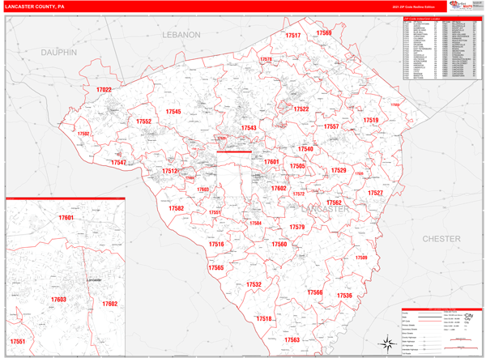Select ZIP code 17532 label
The image size is (486, 358).
point(254,284)
